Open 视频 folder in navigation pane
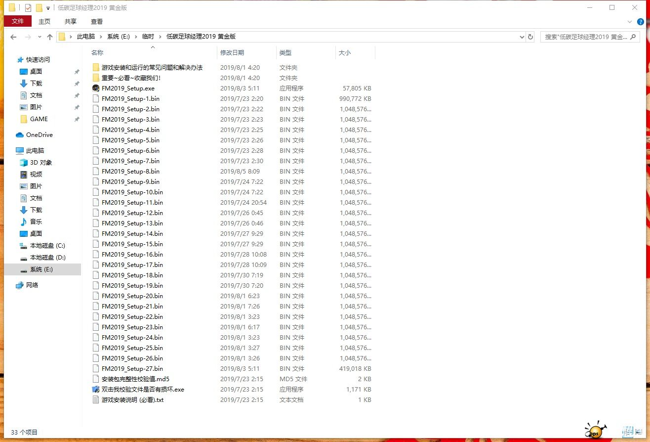Viewport: 650px width, 442px height. (36, 174)
